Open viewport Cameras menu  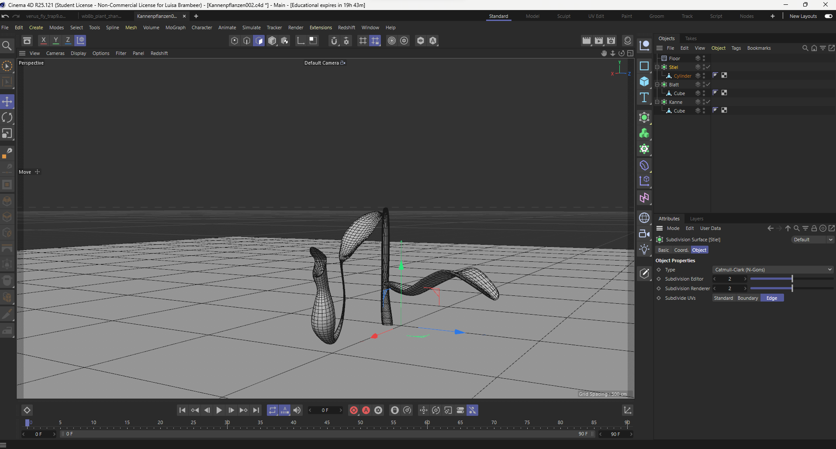pos(55,53)
